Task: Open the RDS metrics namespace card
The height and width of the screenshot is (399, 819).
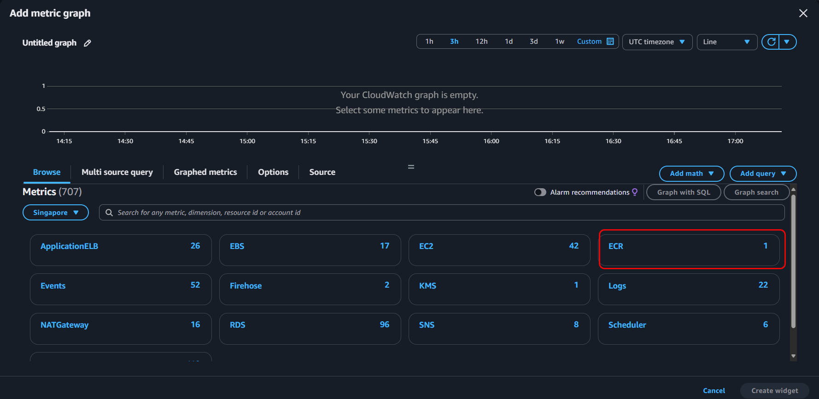Action: pos(310,329)
